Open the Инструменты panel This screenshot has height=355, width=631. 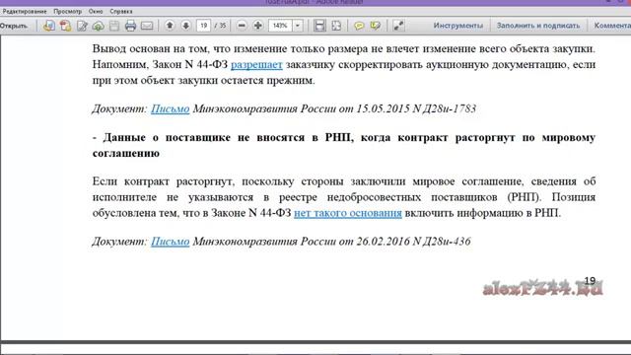point(457,26)
